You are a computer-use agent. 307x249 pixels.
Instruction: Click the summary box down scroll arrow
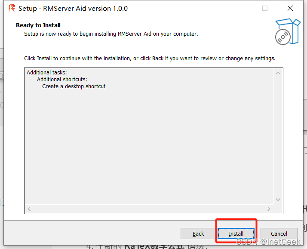278,200
